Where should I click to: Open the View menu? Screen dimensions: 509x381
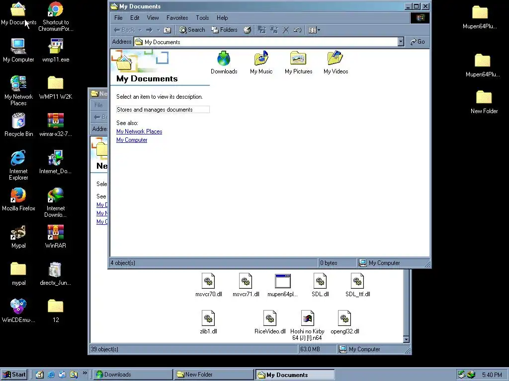153,18
